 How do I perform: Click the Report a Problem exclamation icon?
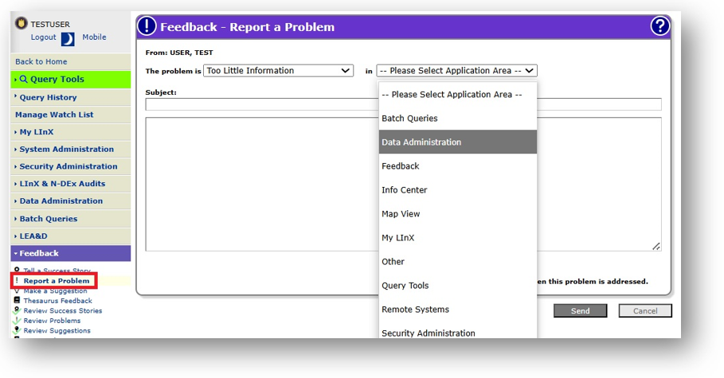[x=17, y=281]
